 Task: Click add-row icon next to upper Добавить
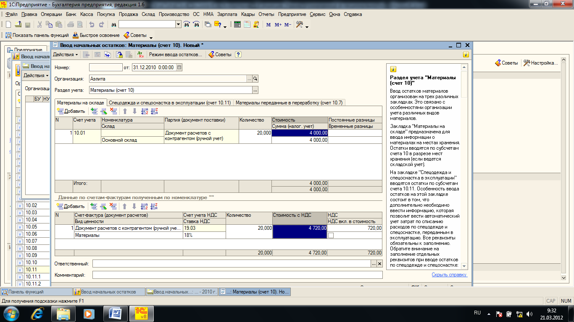(94, 111)
